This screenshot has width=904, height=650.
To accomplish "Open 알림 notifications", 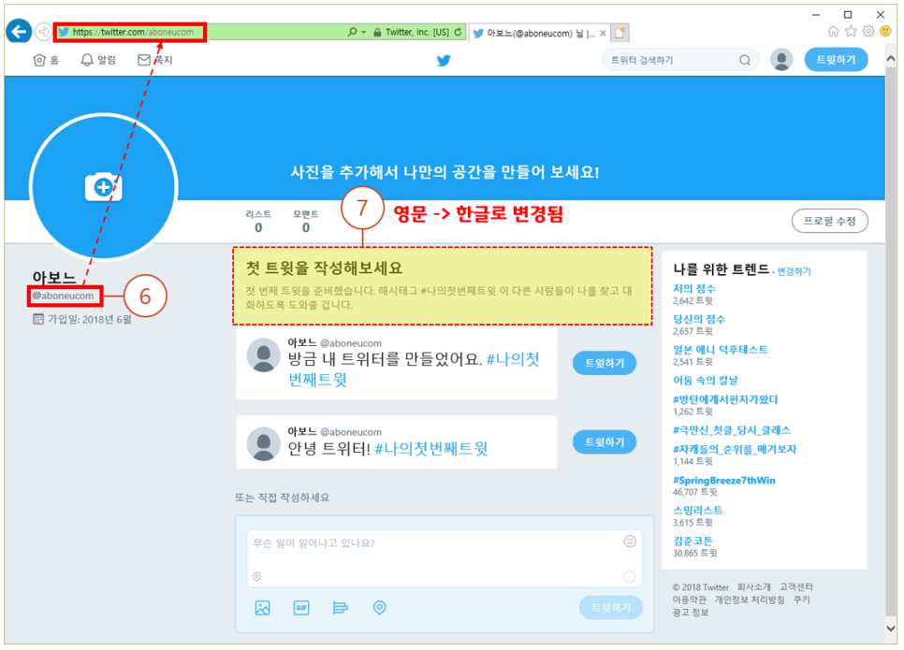I will pyautogui.click(x=98, y=60).
